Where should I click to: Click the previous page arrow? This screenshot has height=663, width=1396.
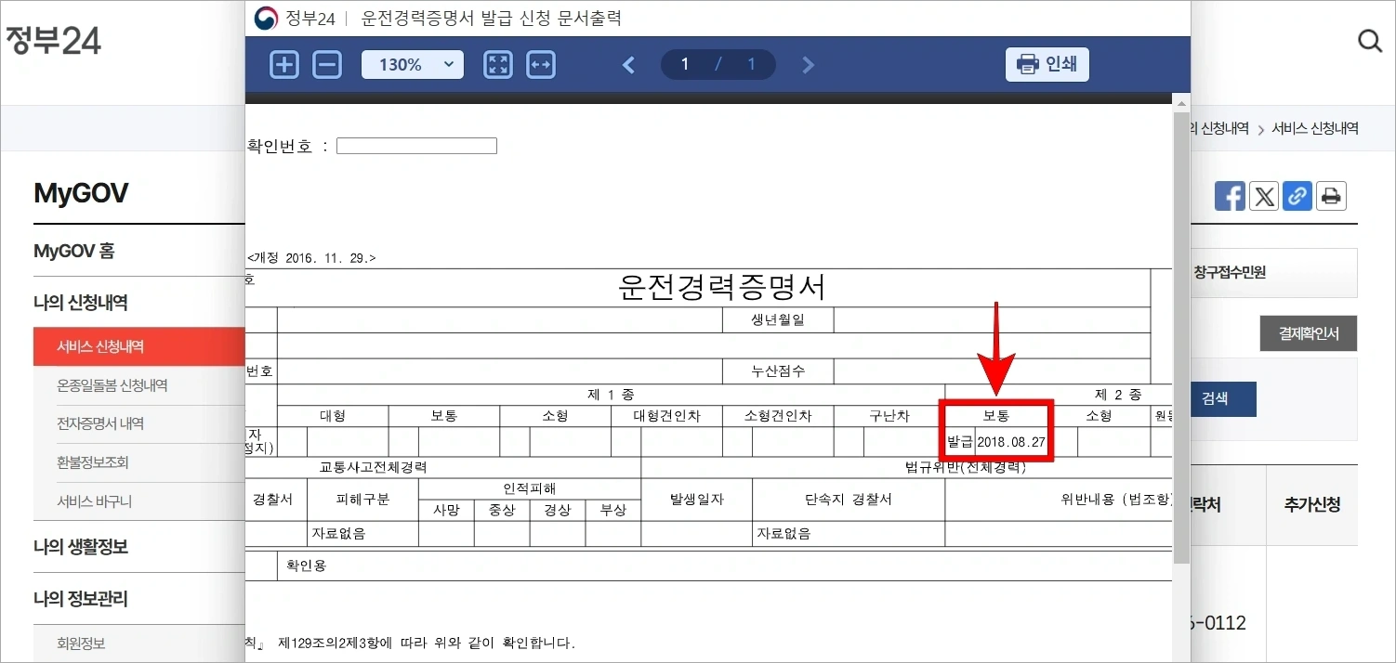pos(628,64)
